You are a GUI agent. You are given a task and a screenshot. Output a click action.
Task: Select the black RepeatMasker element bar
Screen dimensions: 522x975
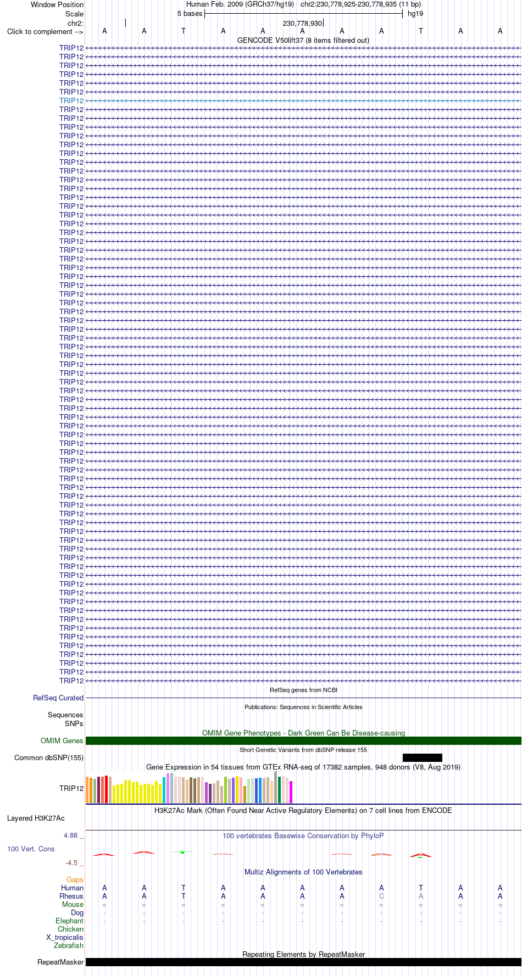(x=303, y=962)
